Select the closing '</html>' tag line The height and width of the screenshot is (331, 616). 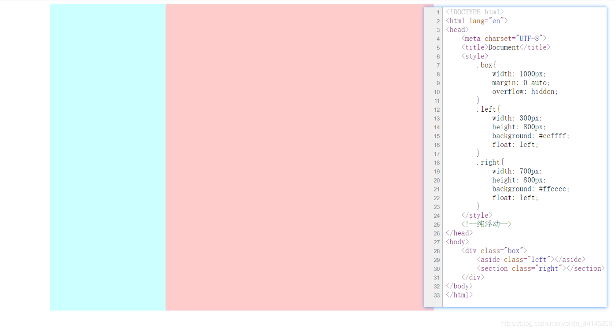pos(459,295)
